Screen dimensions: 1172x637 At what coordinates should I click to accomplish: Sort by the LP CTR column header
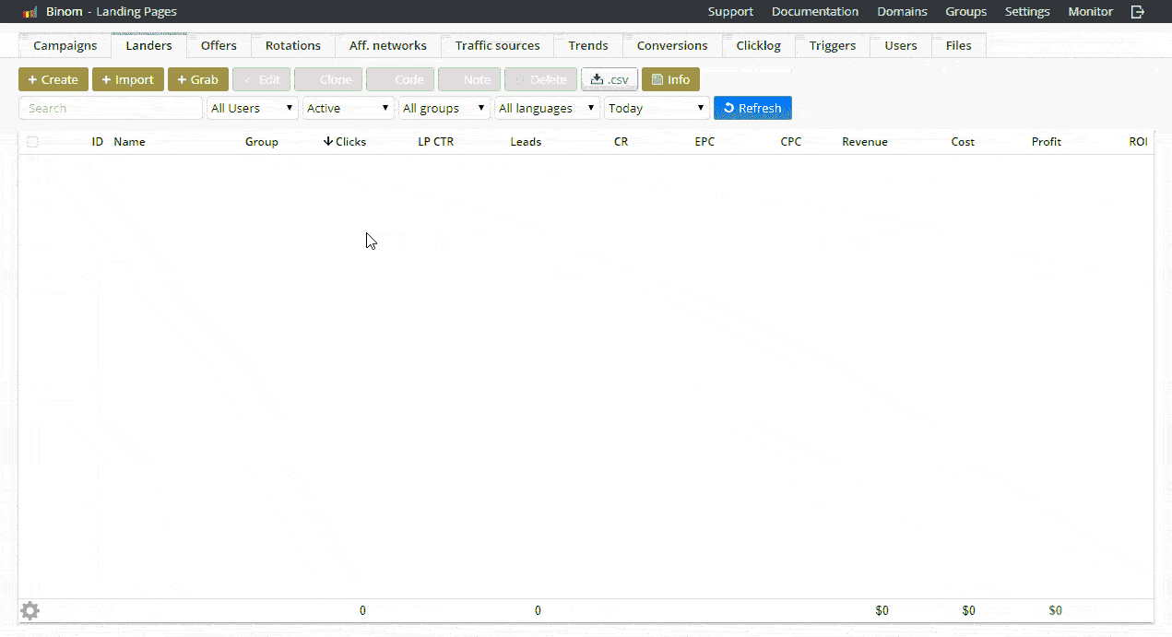point(436,142)
